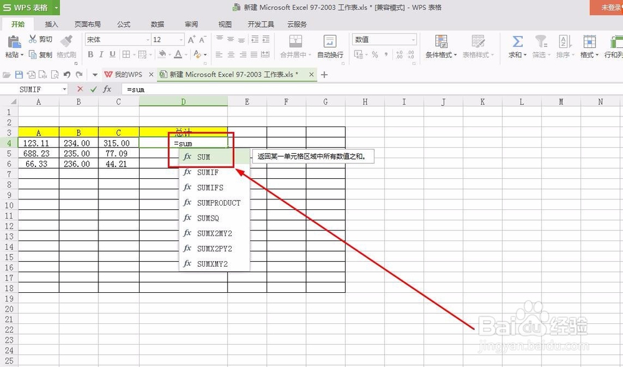The width and height of the screenshot is (623, 367).
Task: Apply percent style format
Action: pos(374,55)
